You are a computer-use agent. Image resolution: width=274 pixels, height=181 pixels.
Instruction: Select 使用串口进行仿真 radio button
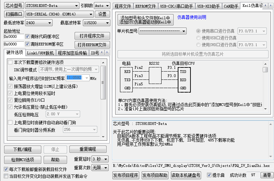pyautogui.click(x=198, y=31)
